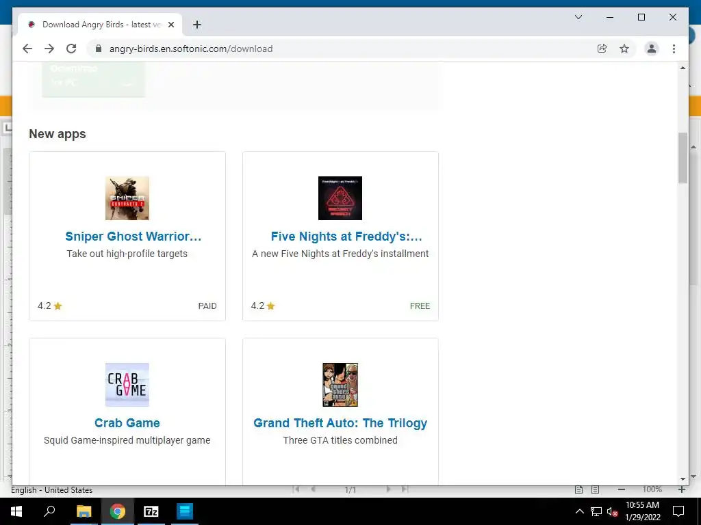
Task: Select the Download Angry Birds tab
Action: [x=100, y=25]
